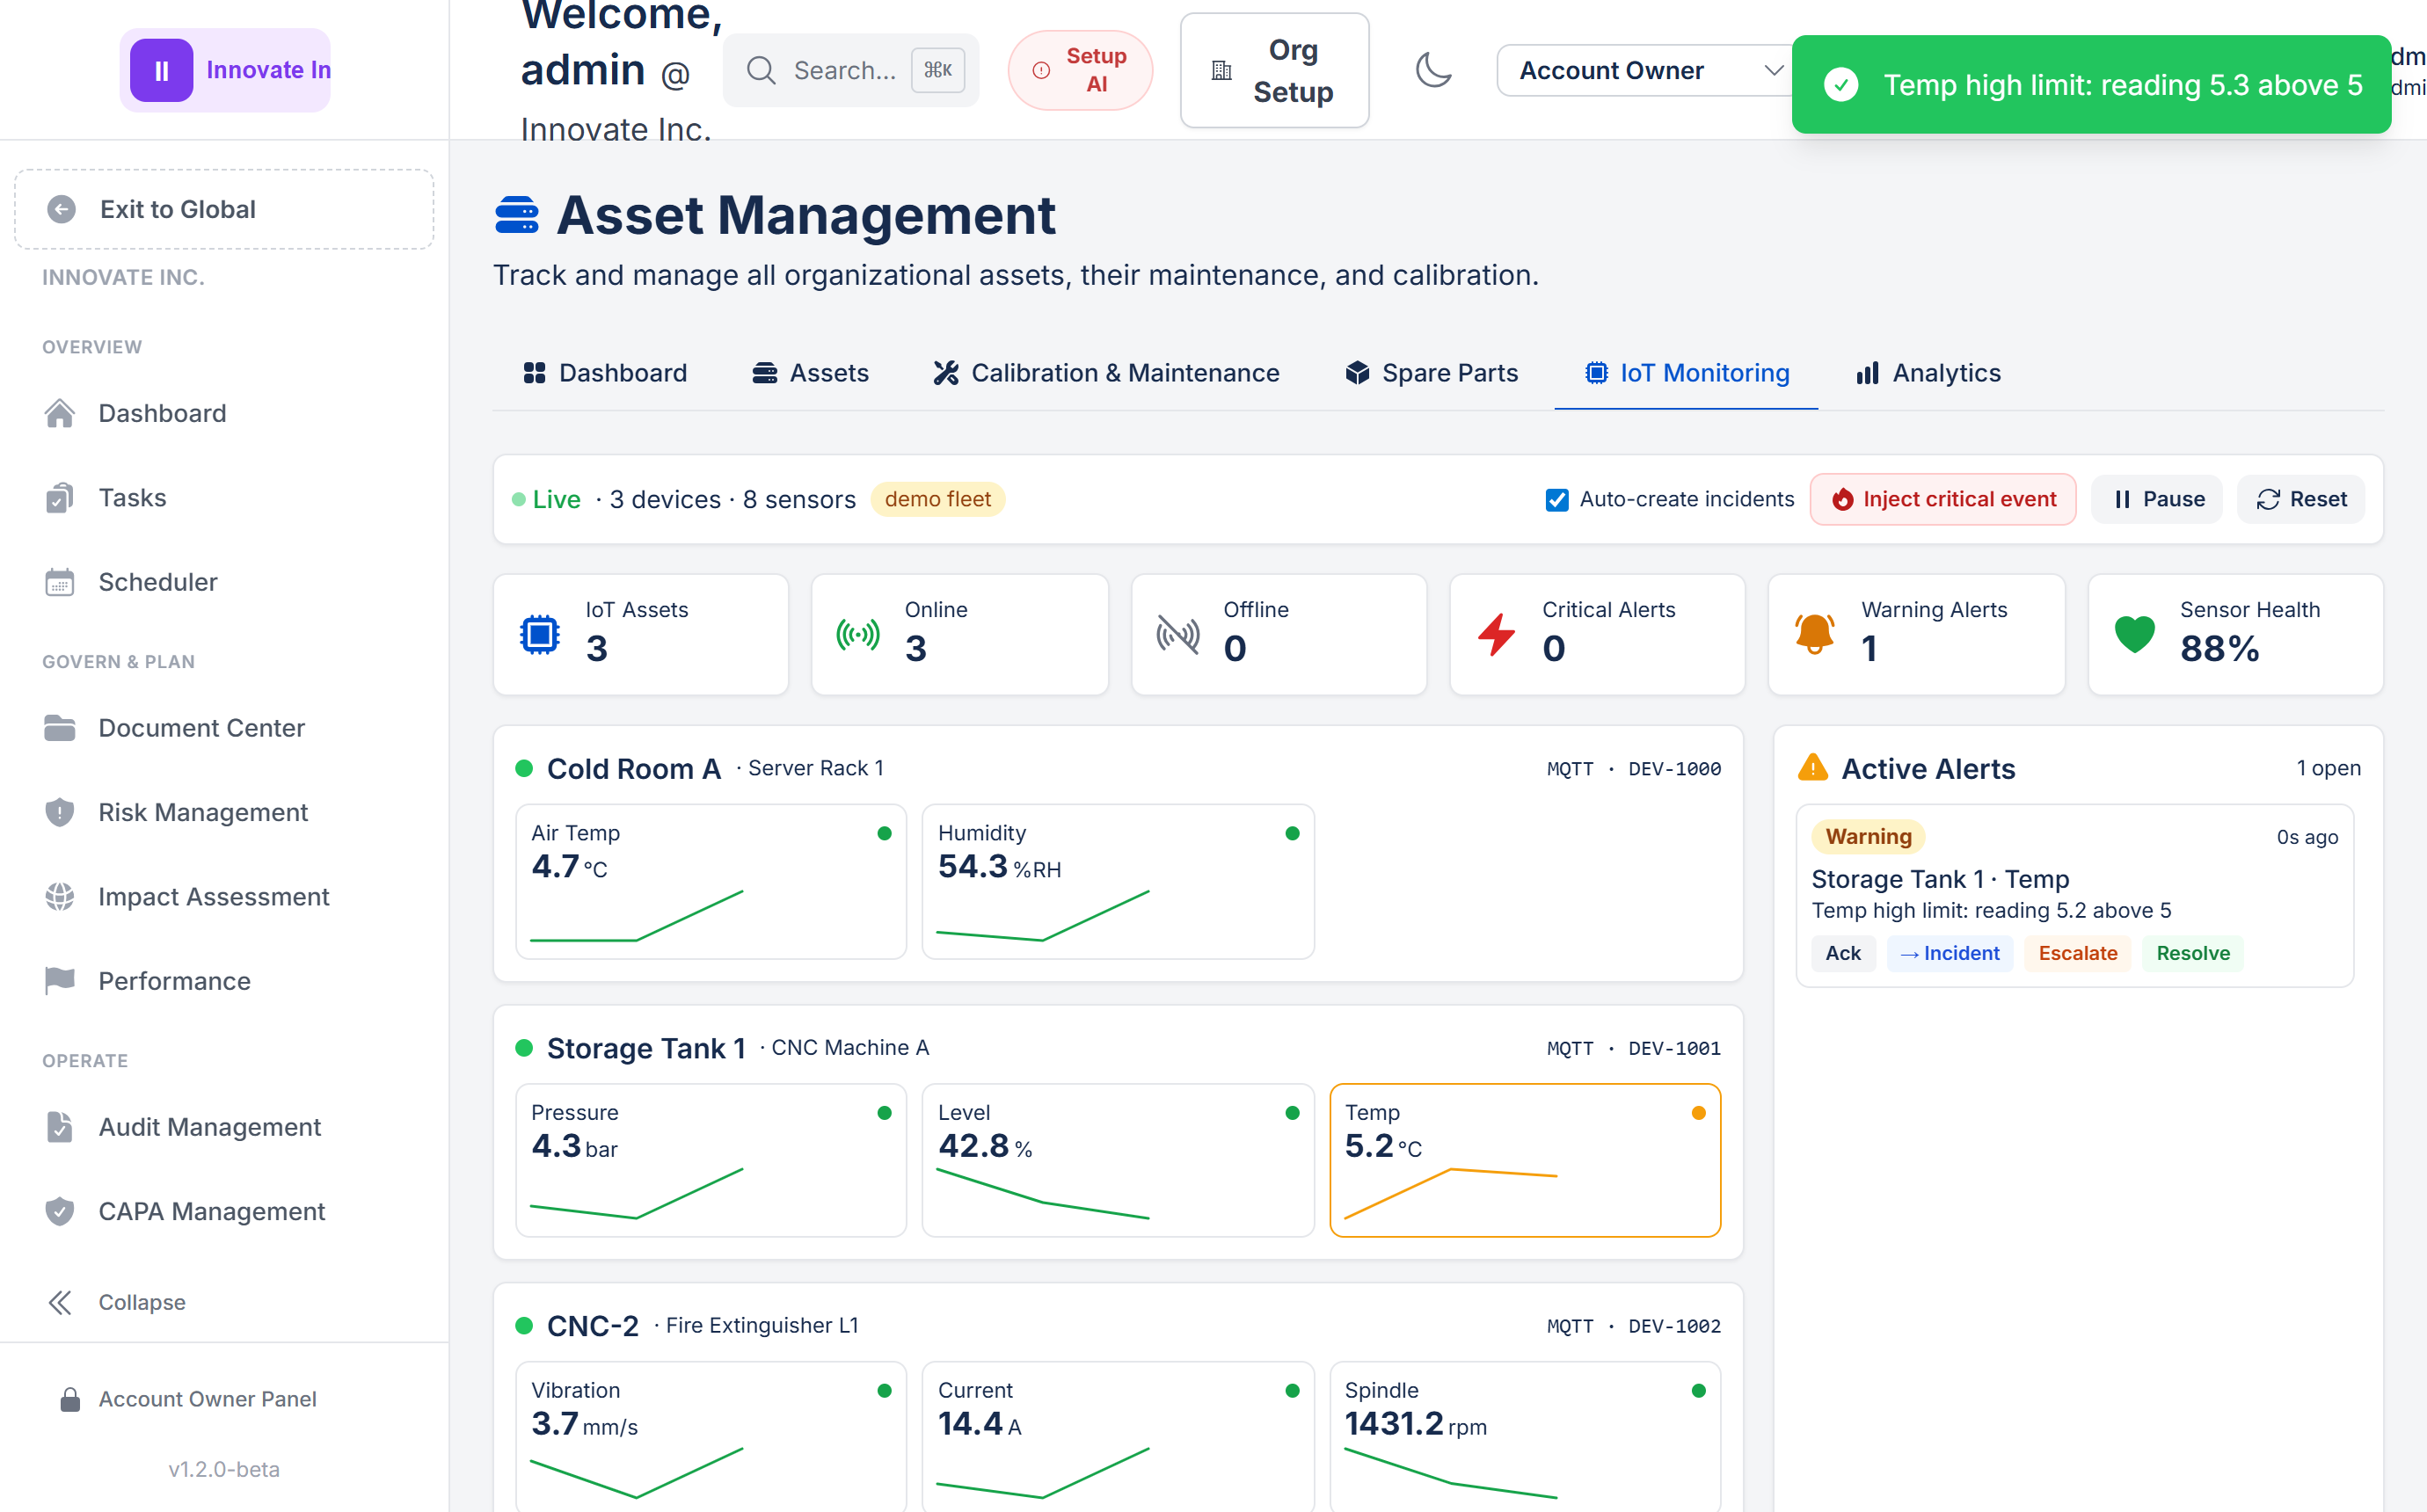Switch to the Assets tab
The height and width of the screenshot is (1512, 2427).
pyautogui.click(x=810, y=373)
